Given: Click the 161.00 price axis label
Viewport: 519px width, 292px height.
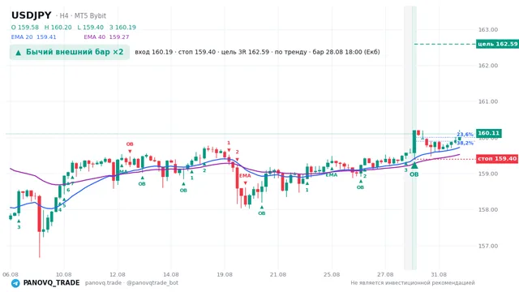Looking at the screenshot, I should click(x=488, y=101).
